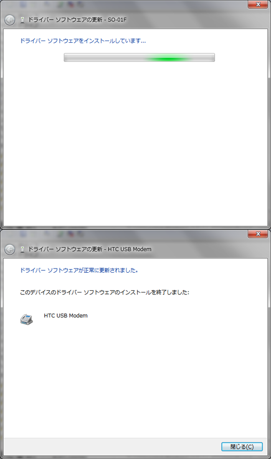The width and height of the screenshot is (271, 459).
Task: Click the gray footer bar left of 閉じる
Action: tap(111, 447)
